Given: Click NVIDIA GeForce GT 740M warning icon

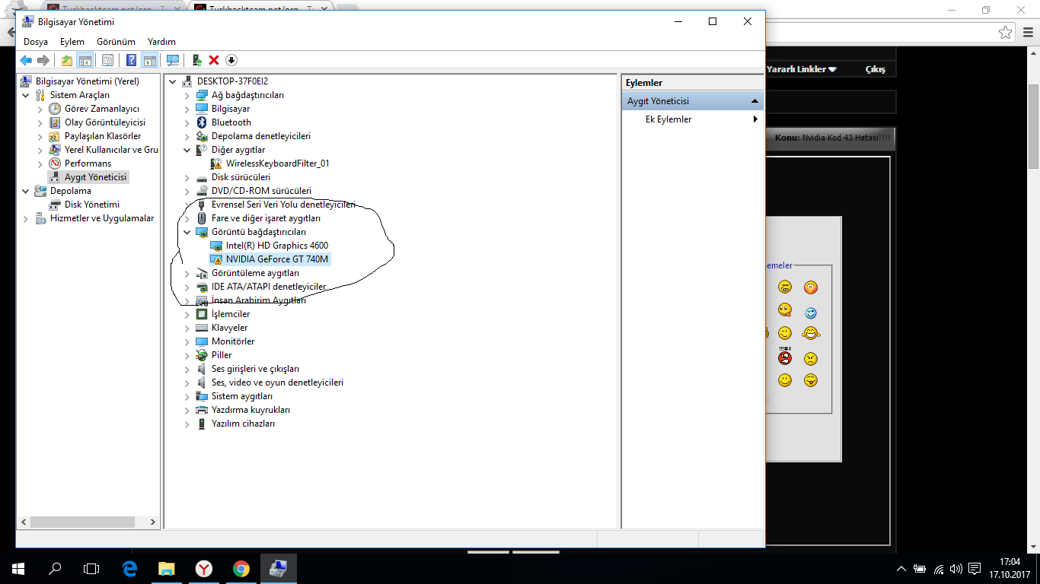Looking at the screenshot, I should click(x=216, y=259).
